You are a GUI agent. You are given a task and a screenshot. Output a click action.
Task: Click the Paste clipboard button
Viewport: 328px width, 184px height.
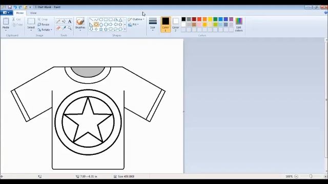pyautogui.click(x=6, y=21)
